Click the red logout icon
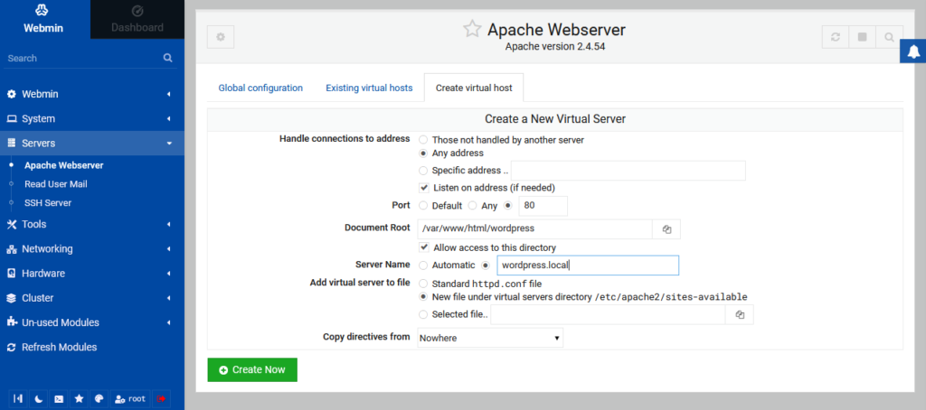 (x=161, y=398)
